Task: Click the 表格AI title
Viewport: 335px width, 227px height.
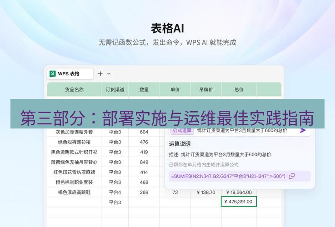Action: click(x=167, y=28)
